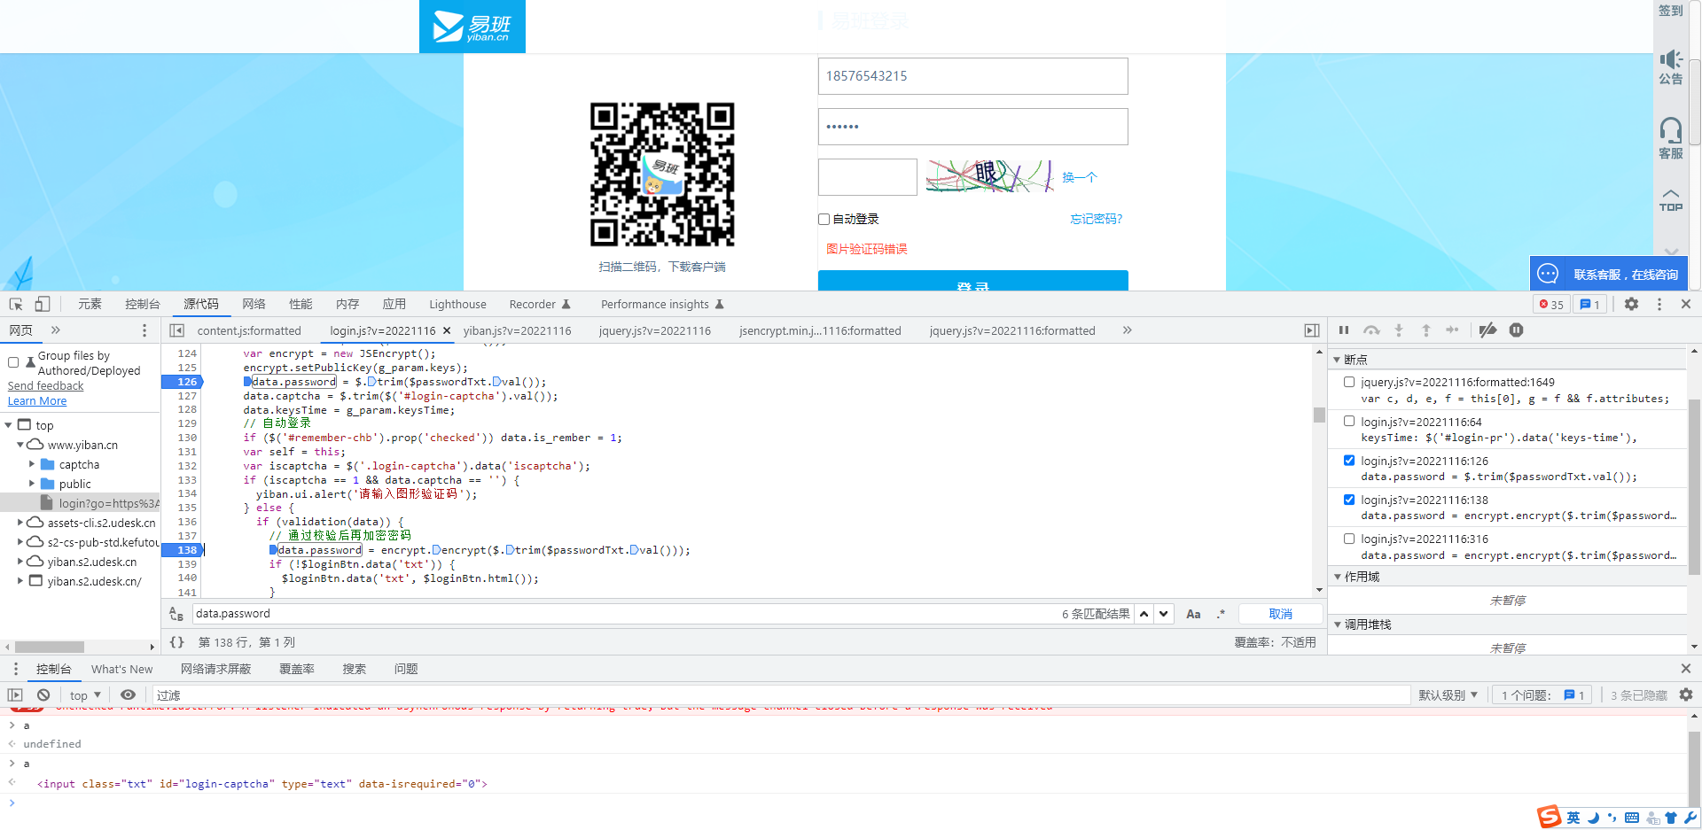Click the 35 errors counter badge
This screenshot has width=1702, height=830.
pyautogui.click(x=1551, y=305)
